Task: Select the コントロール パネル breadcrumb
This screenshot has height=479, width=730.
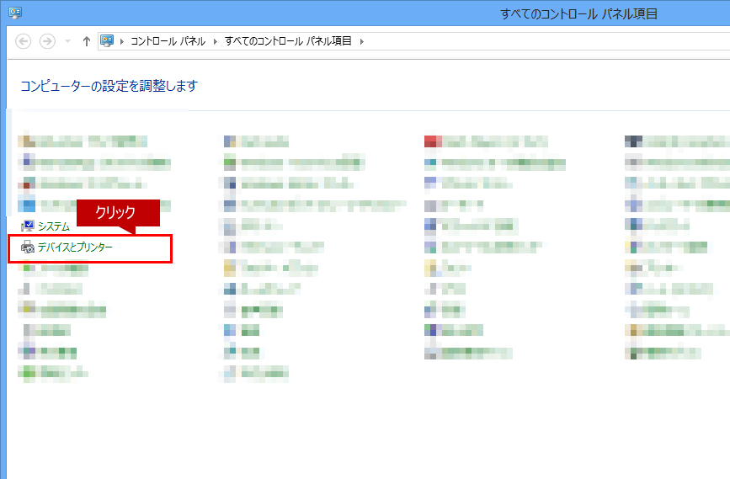Action: 168,41
